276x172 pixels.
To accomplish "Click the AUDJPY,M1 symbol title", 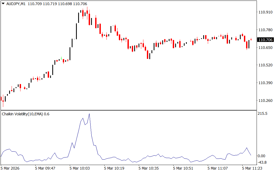I will click(16, 4).
